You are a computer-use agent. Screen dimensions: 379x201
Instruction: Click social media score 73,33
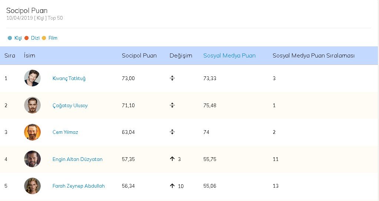click(x=210, y=78)
